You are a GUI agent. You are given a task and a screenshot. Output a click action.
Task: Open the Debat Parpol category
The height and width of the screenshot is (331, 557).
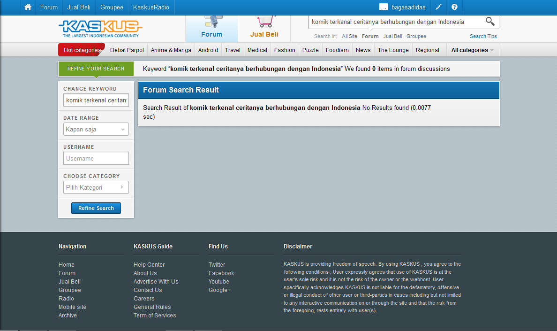click(127, 50)
